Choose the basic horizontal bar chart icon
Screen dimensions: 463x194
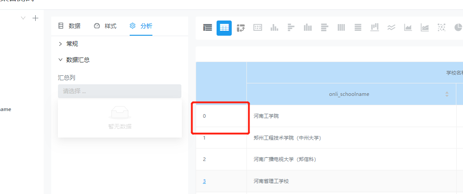pyautogui.click(x=291, y=28)
